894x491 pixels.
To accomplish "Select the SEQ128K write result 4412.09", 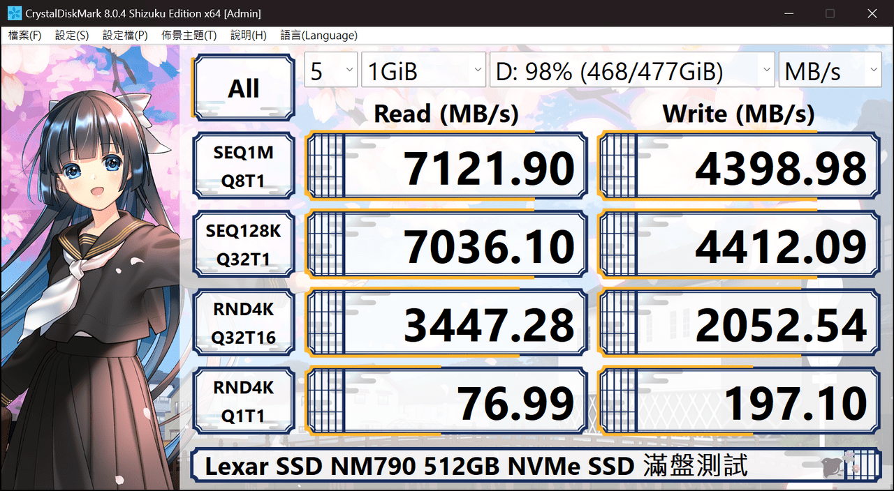I will [x=739, y=244].
